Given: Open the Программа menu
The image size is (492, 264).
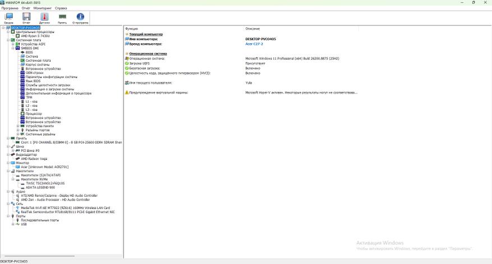Looking at the screenshot, I should [x=10, y=8].
